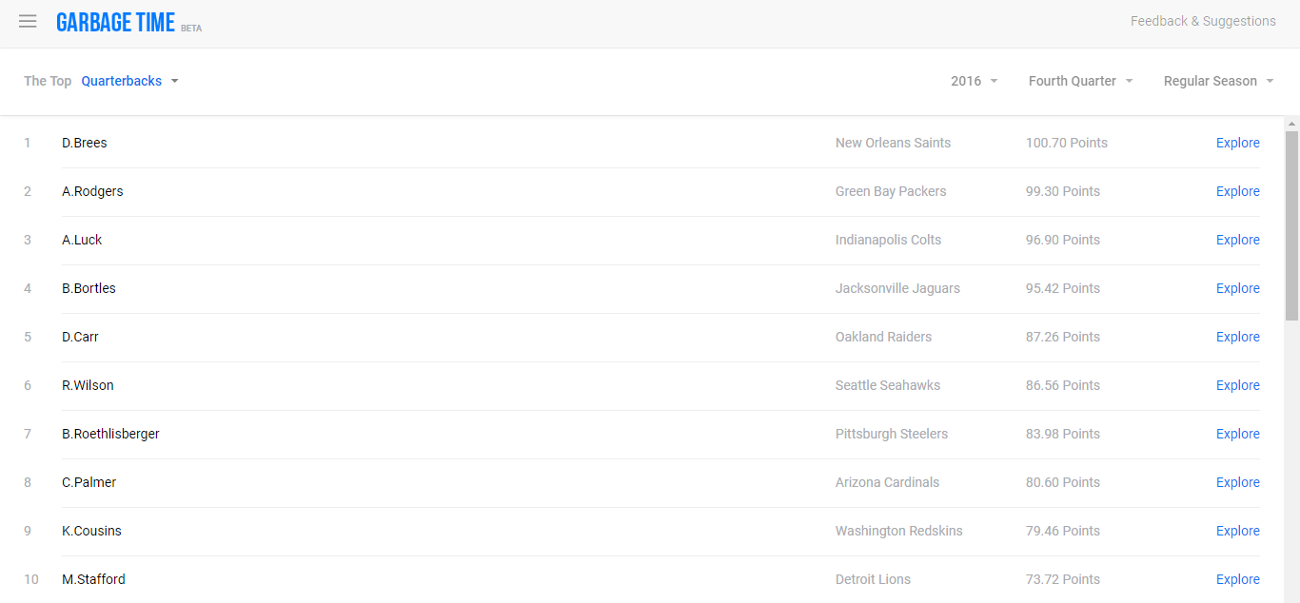Click the 79.46 Points value

tap(1063, 531)
